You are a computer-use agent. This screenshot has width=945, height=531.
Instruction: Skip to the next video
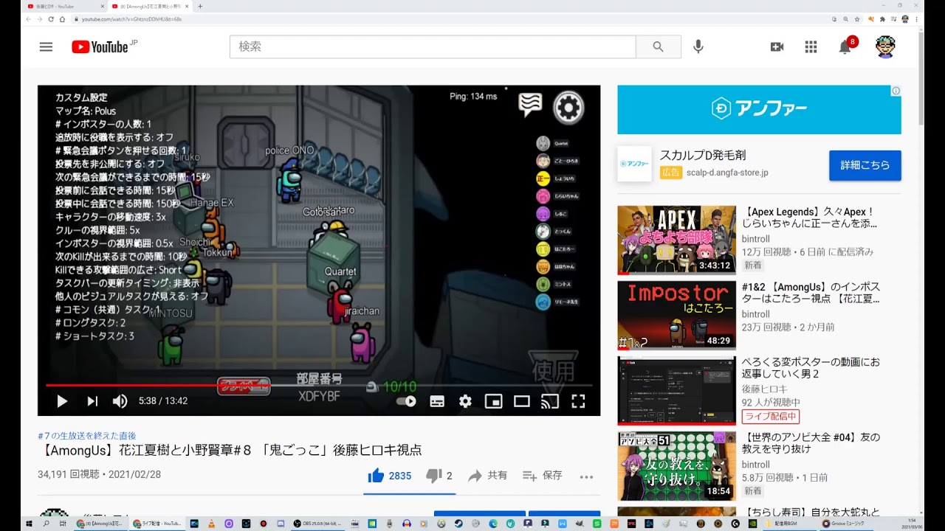point(92,401)
